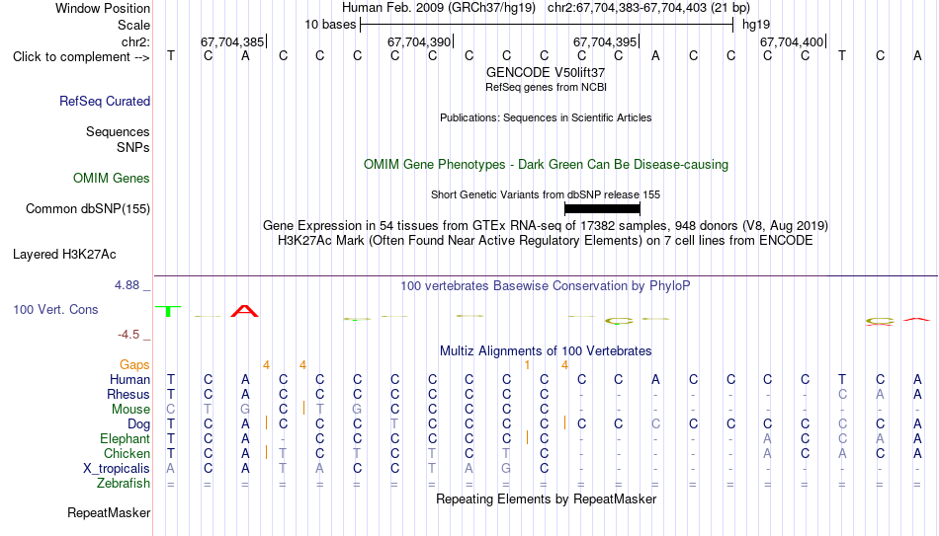Select the X_tropicalis alignment row label
Viewport: 939px width, 536px height.
[x=117, y=469]
